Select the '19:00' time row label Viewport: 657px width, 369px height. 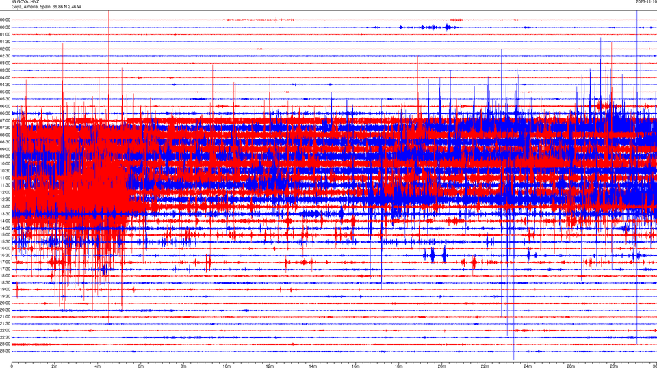(x=5, y=290)
